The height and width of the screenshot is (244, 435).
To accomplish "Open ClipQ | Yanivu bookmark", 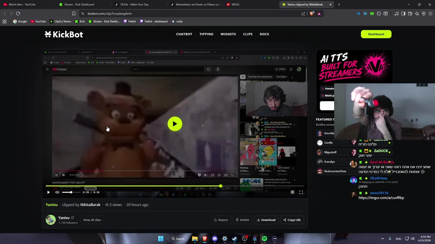I will (60, 21).
